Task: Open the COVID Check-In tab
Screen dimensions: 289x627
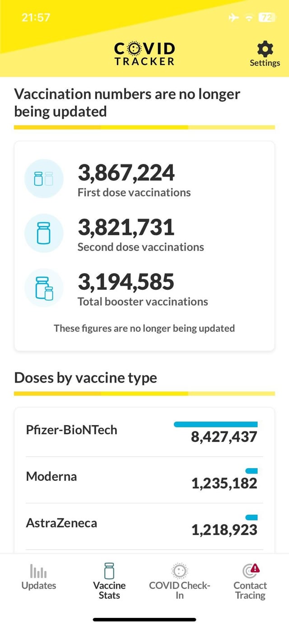Action: pyautogui.click(x=180, y=582)
